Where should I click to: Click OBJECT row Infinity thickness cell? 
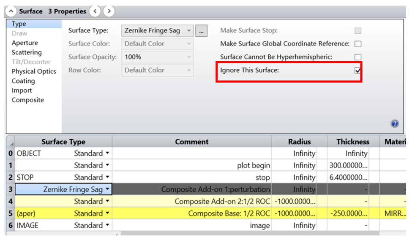tap(348, 153)
